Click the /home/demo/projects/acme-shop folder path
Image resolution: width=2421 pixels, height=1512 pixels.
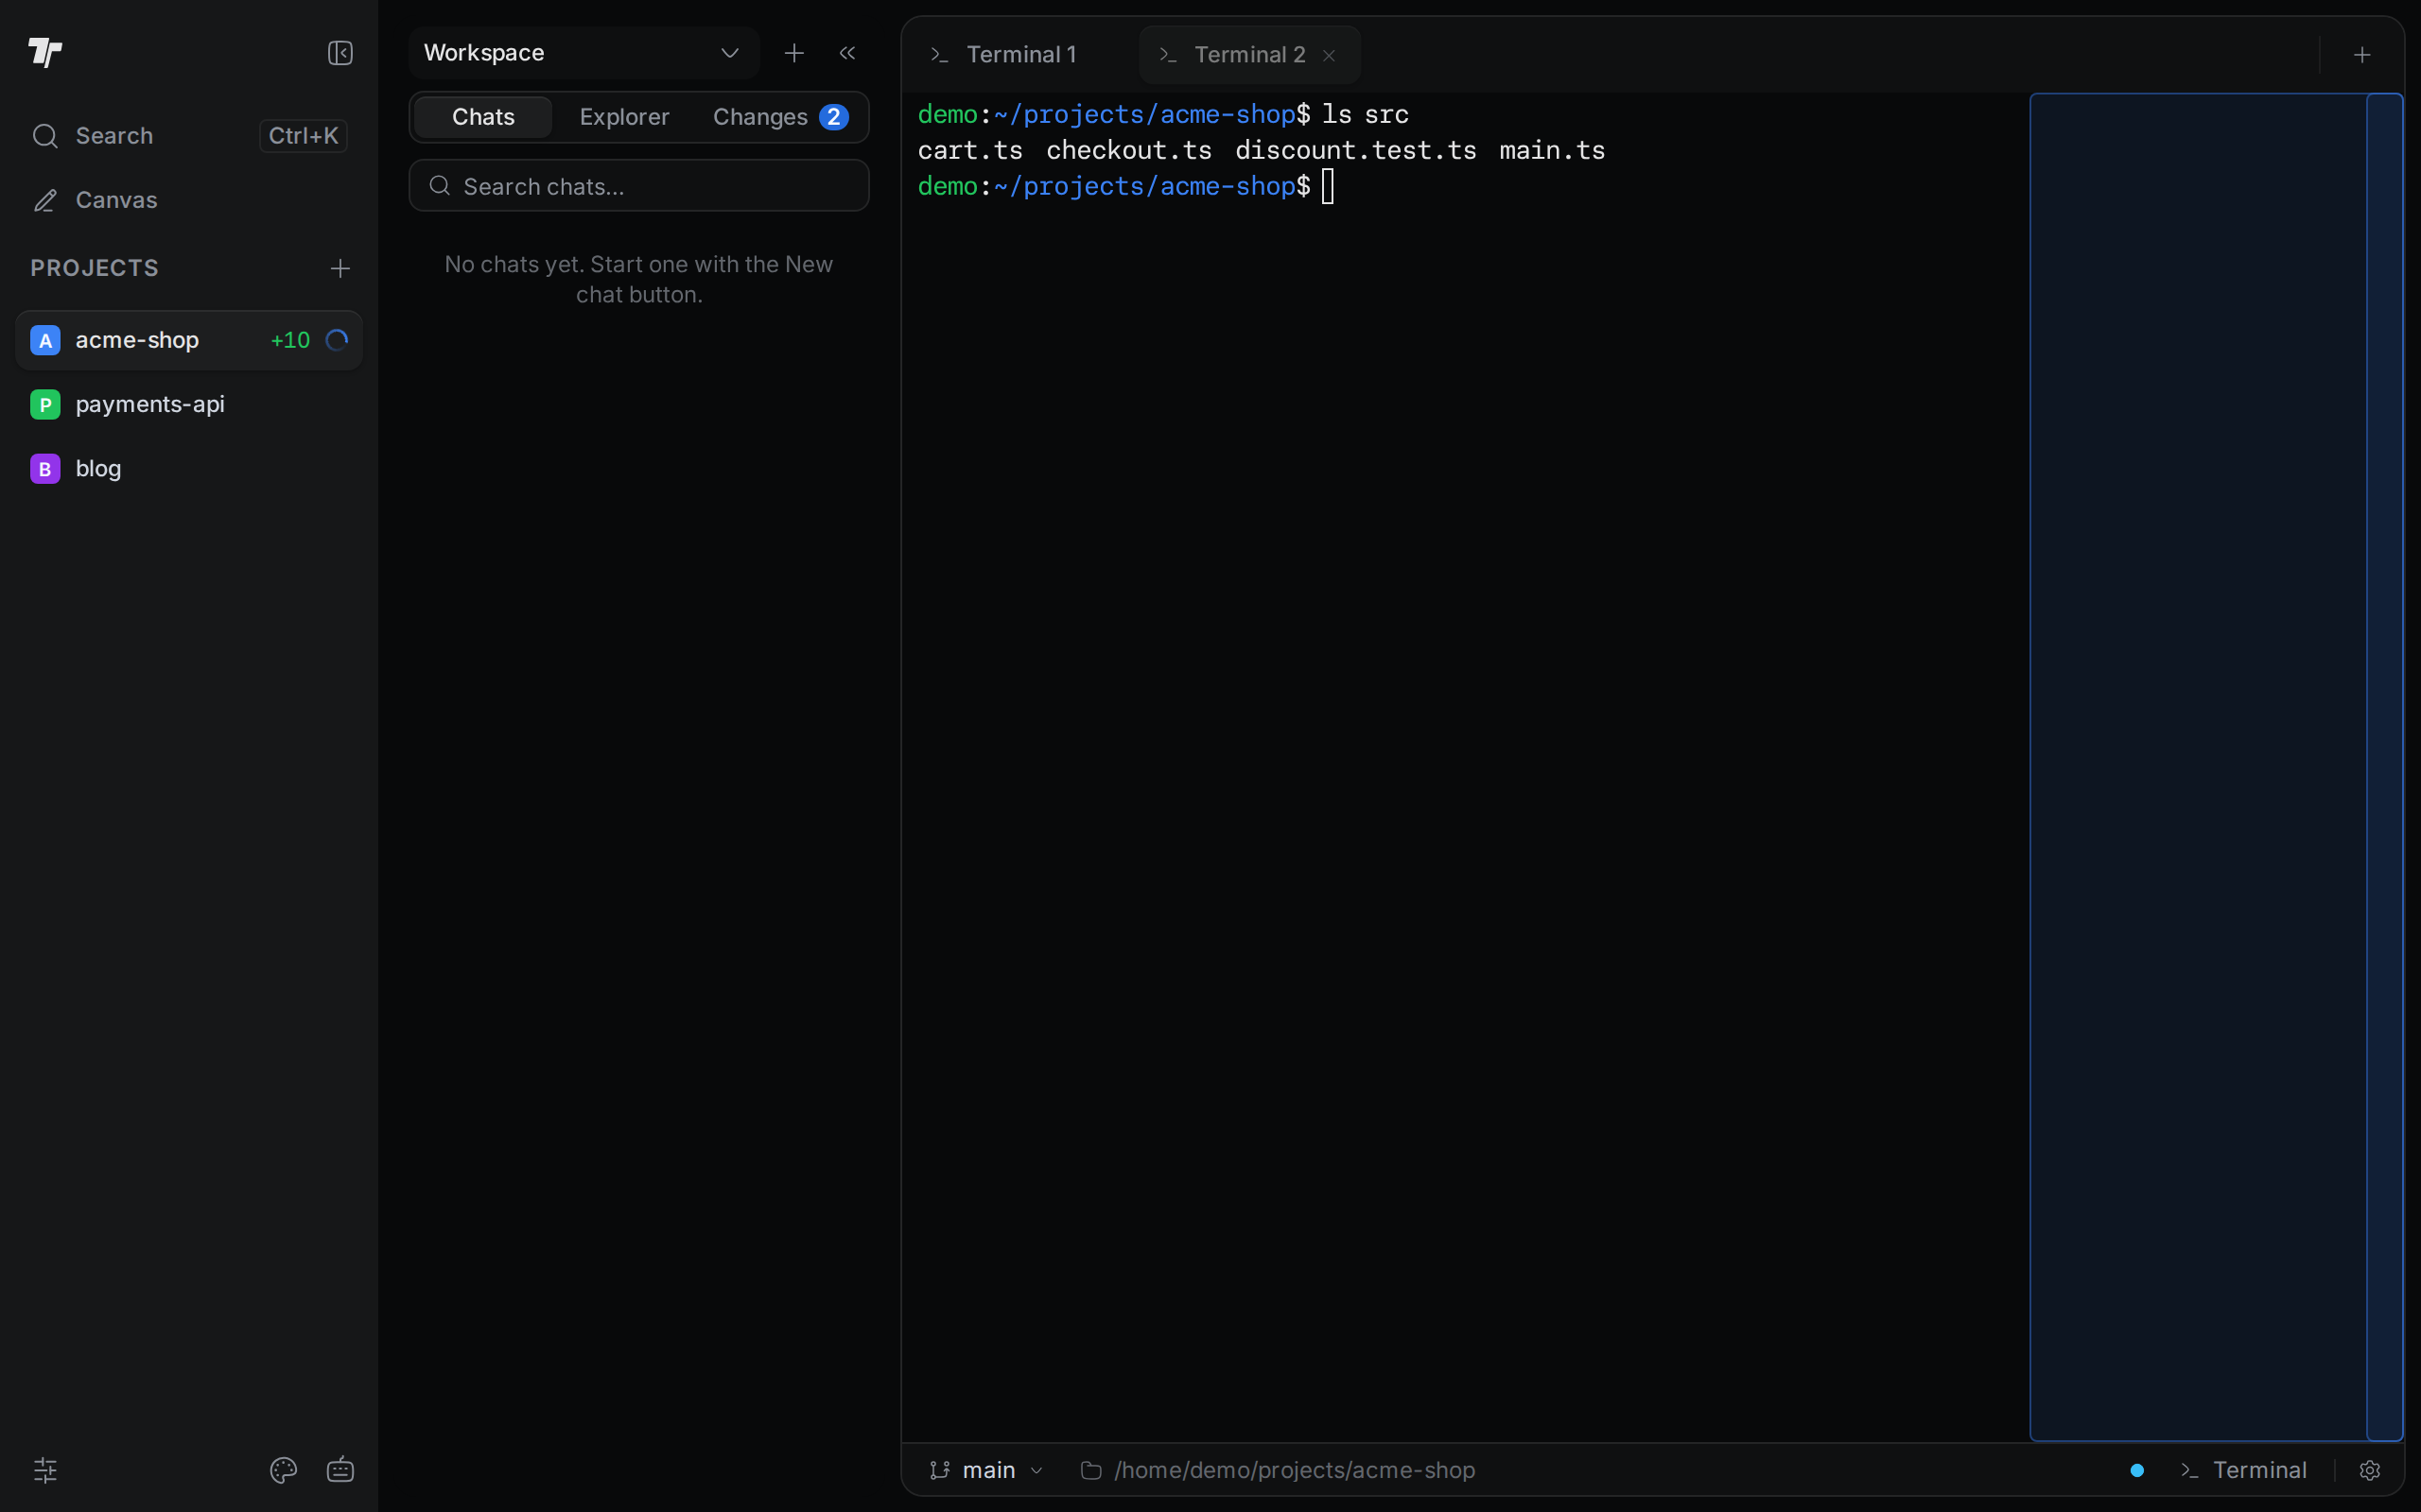tap(1279, 1470)
